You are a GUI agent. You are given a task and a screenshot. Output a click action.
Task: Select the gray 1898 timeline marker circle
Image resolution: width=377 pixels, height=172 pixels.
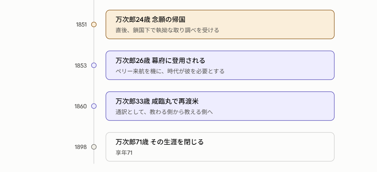click(x=94, y=147)
